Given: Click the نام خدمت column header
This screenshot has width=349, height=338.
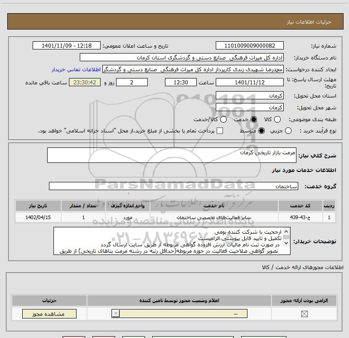Looking at the screenshot, I should [214, 206].
